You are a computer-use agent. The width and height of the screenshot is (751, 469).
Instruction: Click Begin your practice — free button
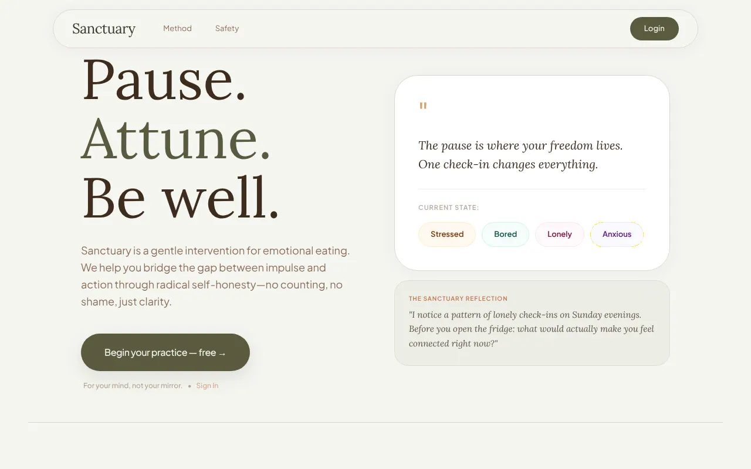coord(165,352)
